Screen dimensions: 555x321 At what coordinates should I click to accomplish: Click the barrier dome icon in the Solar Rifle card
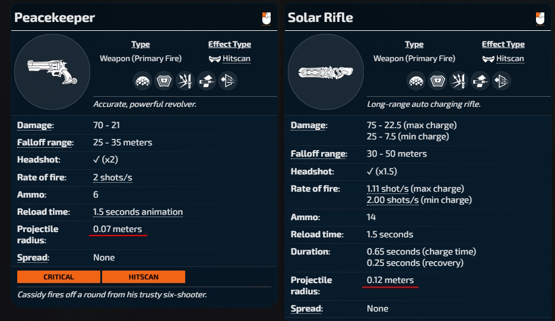[x=416, y=81]
